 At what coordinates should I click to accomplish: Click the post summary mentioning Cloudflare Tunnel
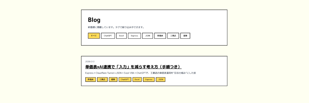[140, 73]
